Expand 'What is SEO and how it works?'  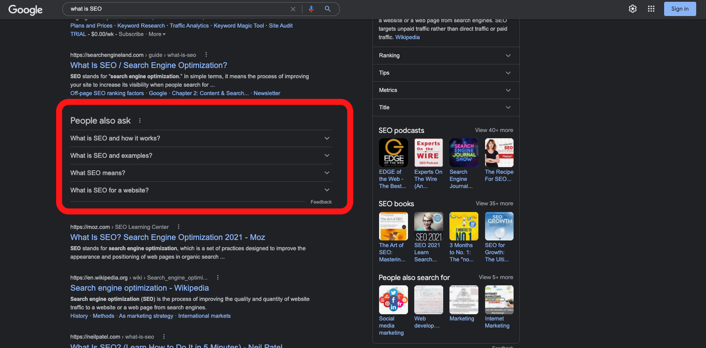click(200, 138)
